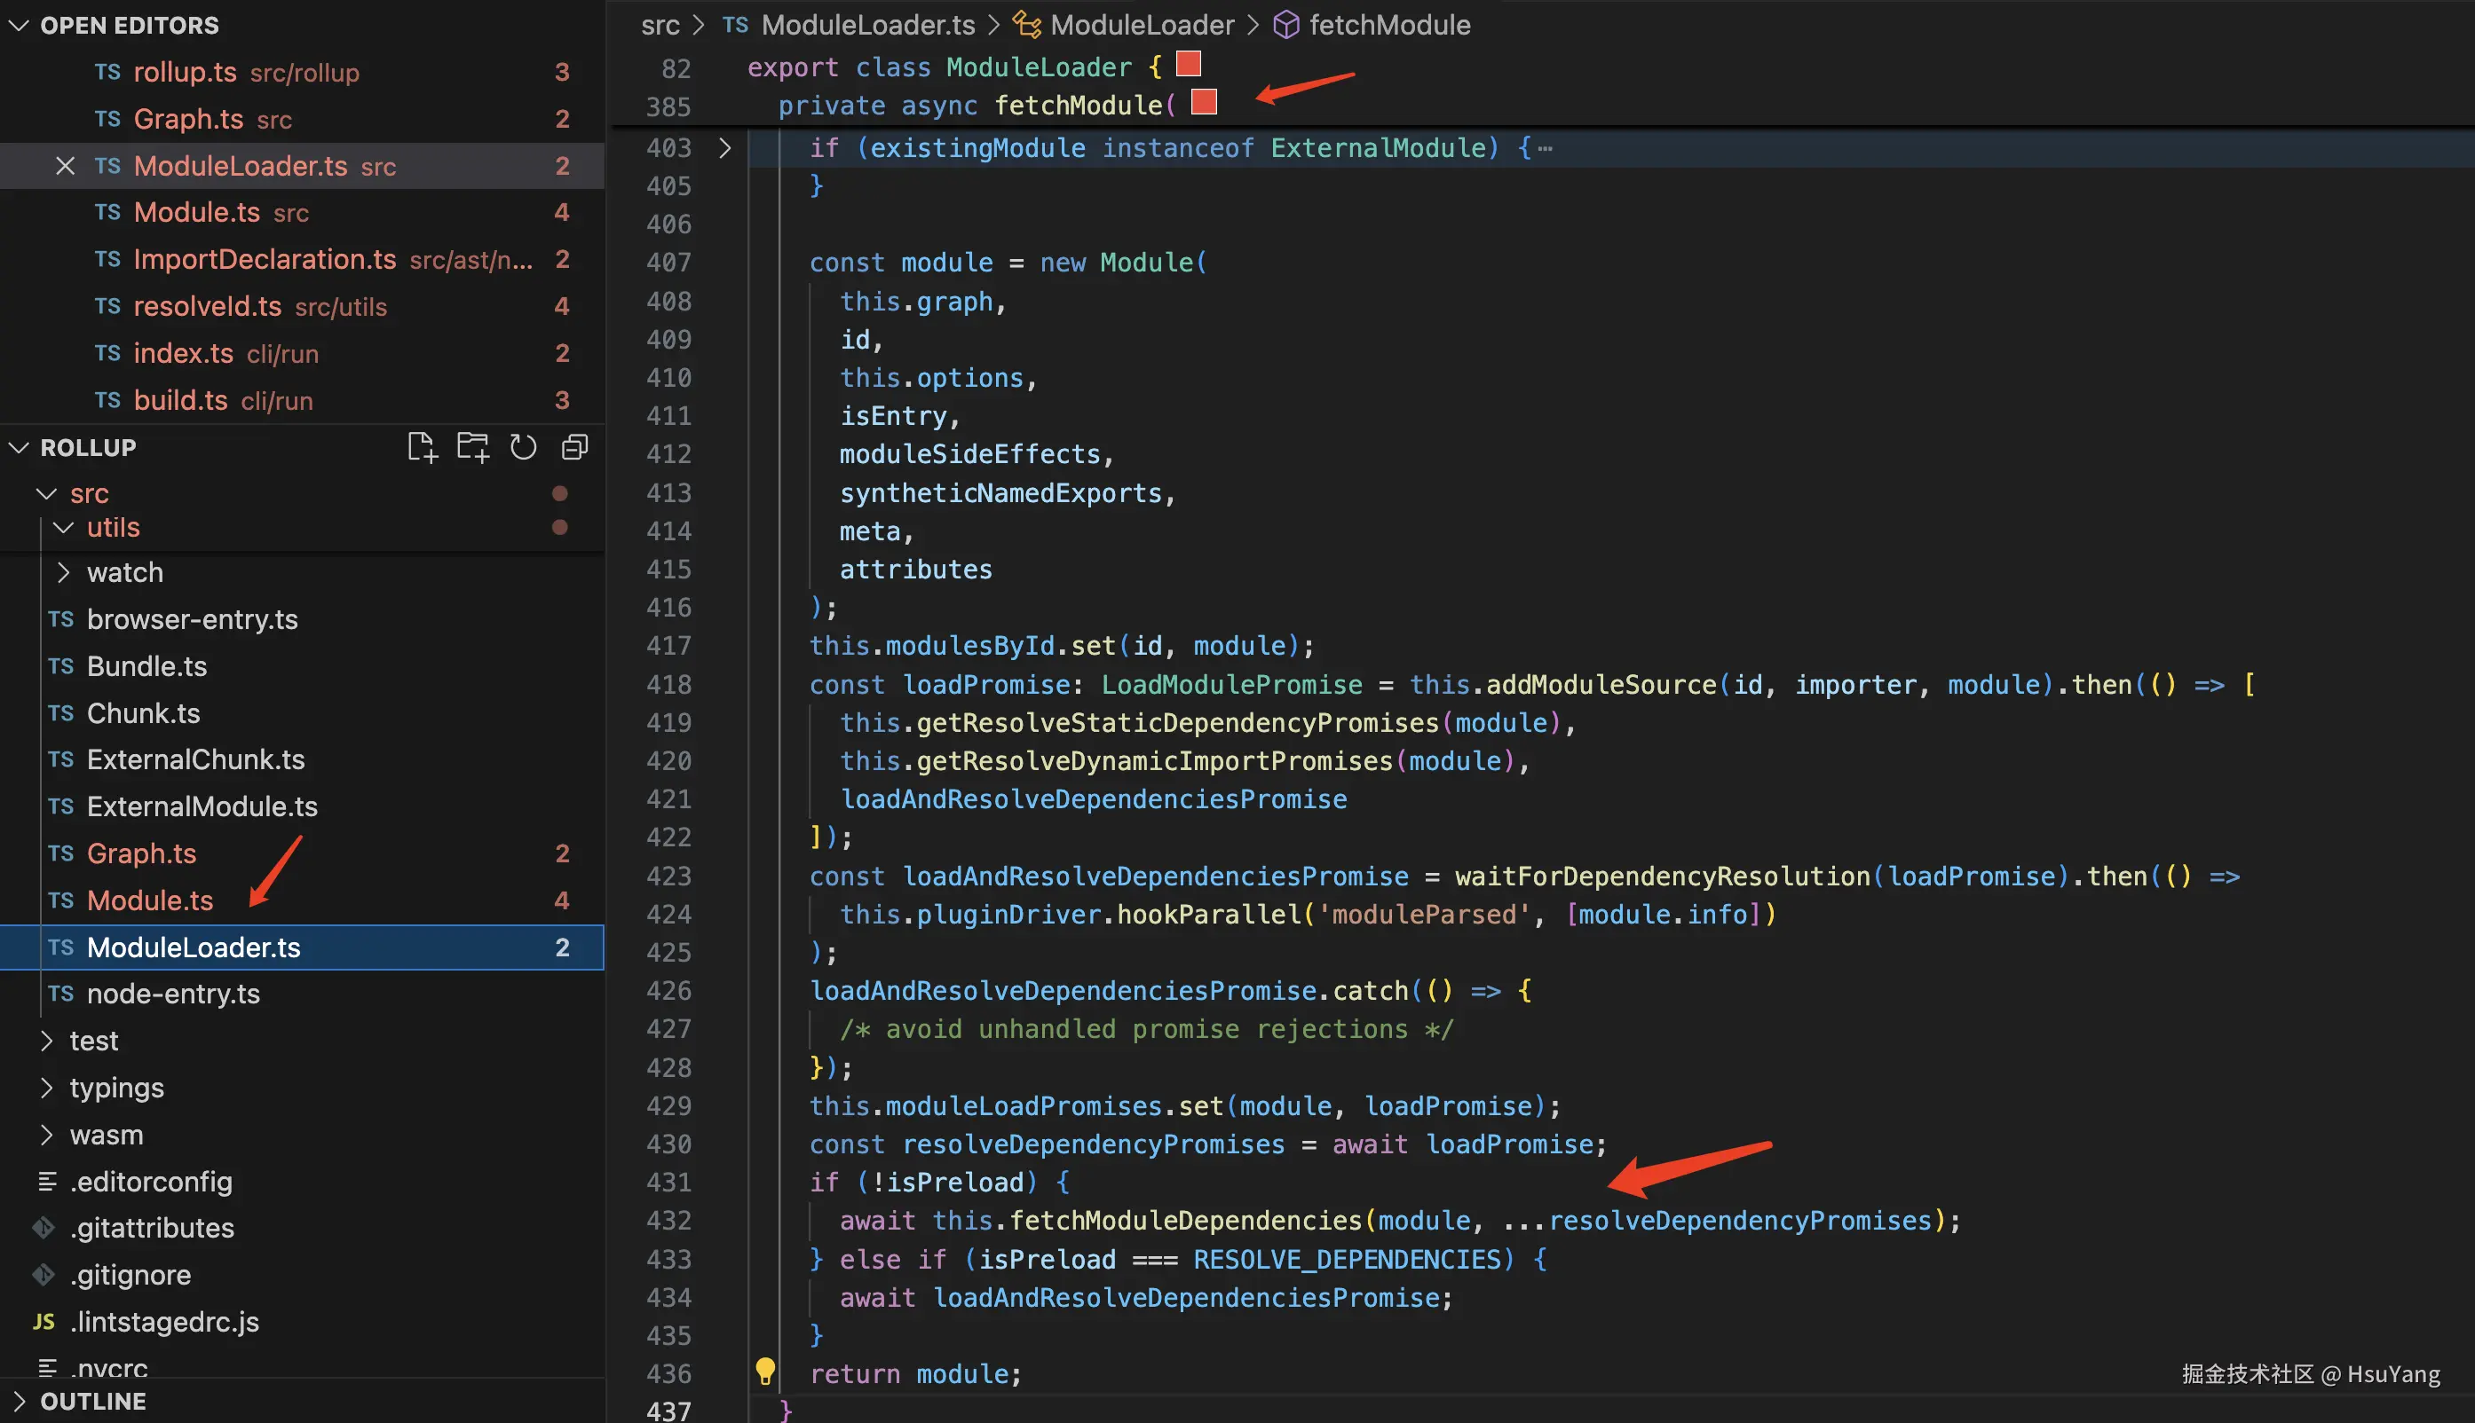This screenshot has width=2475, height=1423.
Task: Close the ModuleLoader.ts open editor
Action: point(66,166)
